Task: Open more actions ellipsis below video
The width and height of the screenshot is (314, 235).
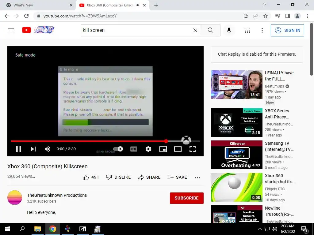Action: point(197,178)
